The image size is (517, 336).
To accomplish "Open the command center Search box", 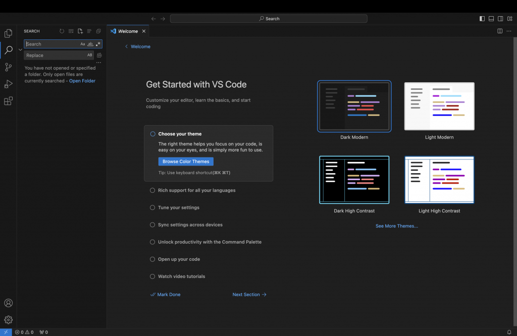I will [x=269, y=19].
